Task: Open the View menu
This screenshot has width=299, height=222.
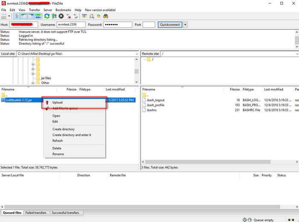Action: coord(22,10)
